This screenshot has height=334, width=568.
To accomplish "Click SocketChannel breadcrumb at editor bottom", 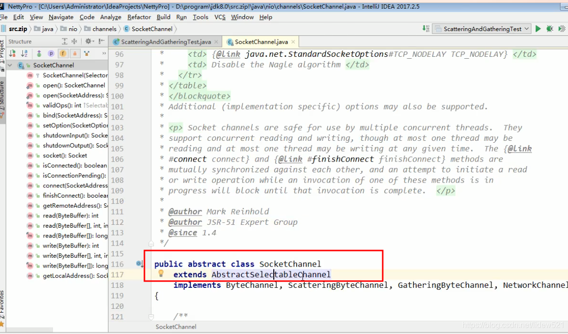I will [176, 327].
